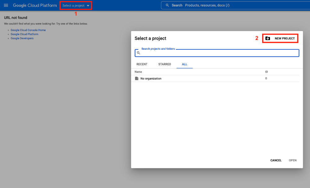
Task: Open the Google Cloud Console Home link
Action: pyautogui.click(x=28, y=30)
